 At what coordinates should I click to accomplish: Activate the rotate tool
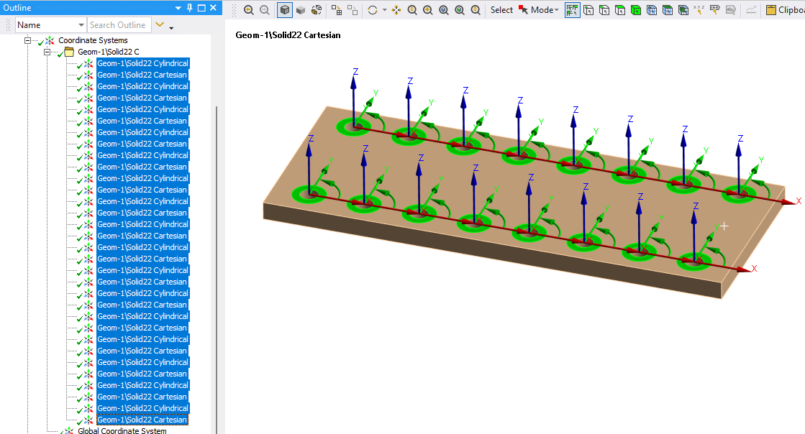[x=373, y=10]
